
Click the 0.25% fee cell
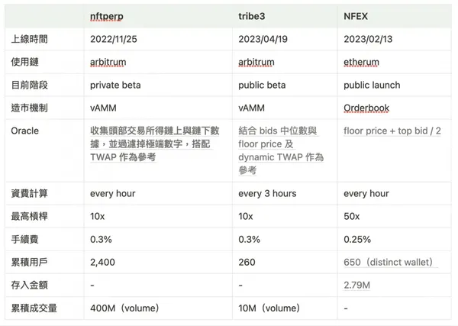pyautogui.click(x=358, y=240)
